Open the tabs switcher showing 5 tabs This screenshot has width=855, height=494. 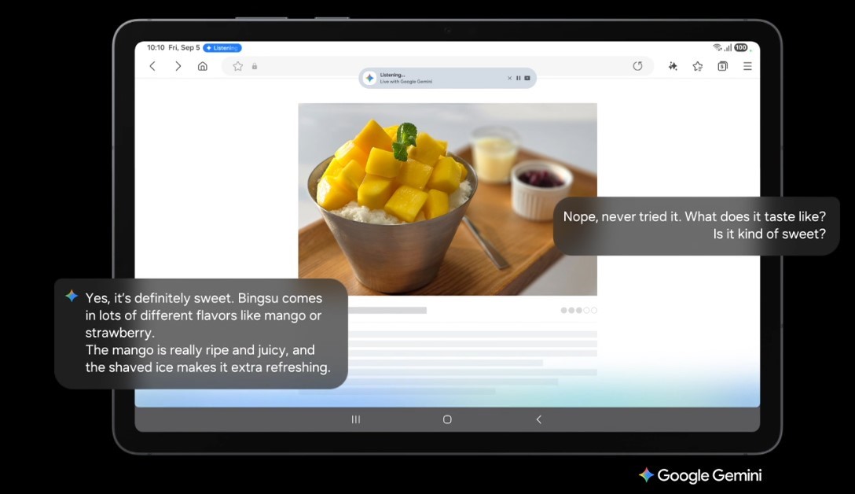(722, 66)
